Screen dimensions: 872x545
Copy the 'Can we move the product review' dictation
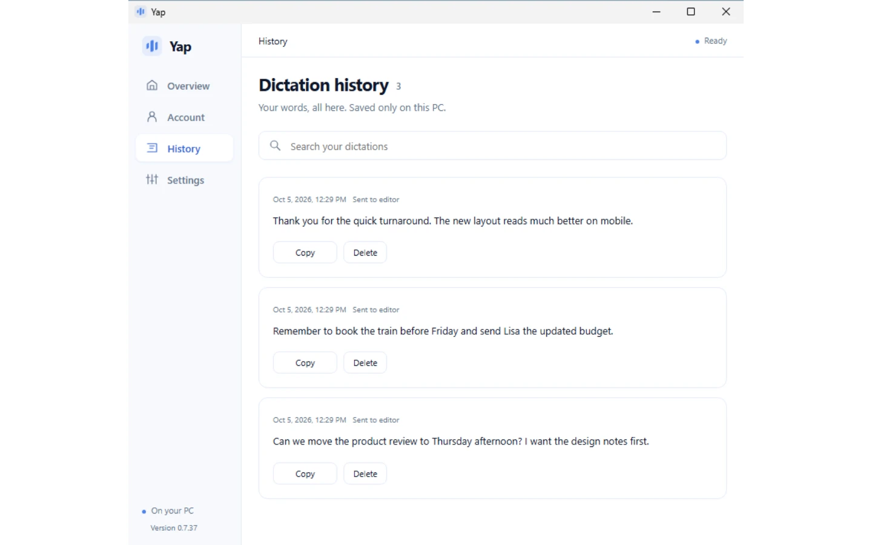click(305, 474)
